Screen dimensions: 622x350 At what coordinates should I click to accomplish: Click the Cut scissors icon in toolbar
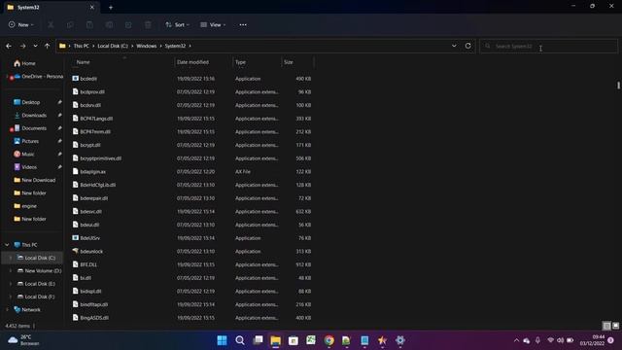pos(51,24)
